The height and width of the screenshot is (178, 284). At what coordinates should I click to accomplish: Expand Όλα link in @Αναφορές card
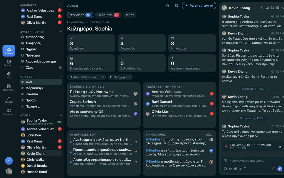coord(210,134)
